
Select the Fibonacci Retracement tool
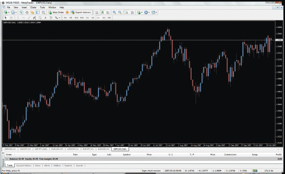(x=40, y=18)
